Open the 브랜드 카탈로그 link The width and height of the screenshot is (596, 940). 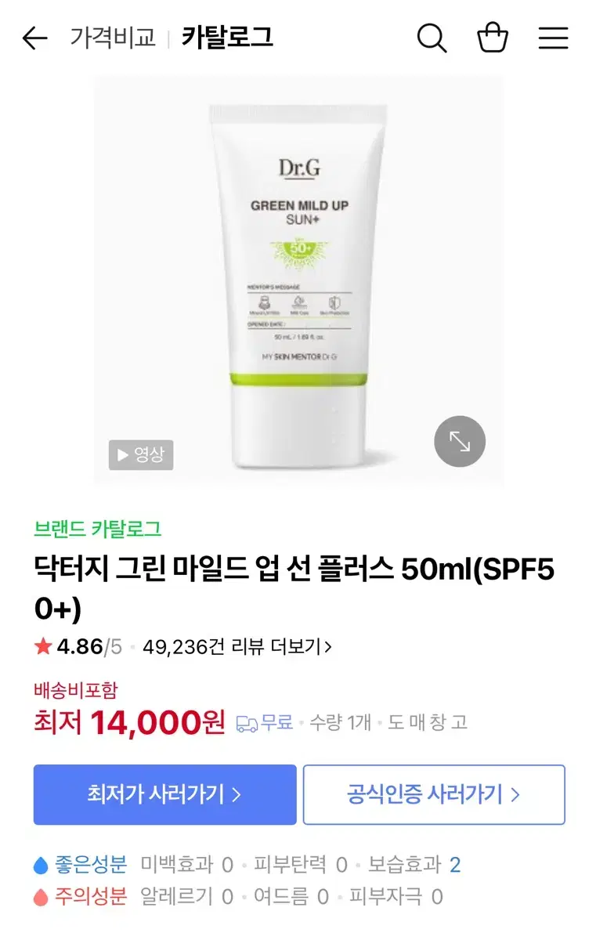pyautogui.click(x=98, y=529)
